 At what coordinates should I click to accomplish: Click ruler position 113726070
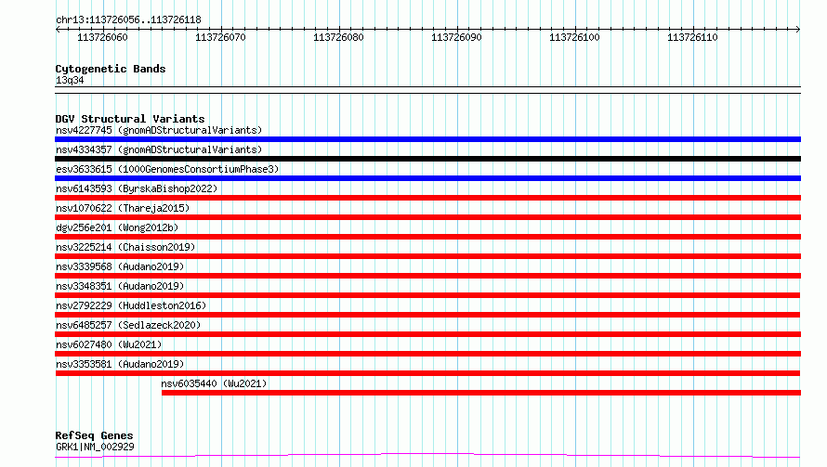[x=220, y=37]
